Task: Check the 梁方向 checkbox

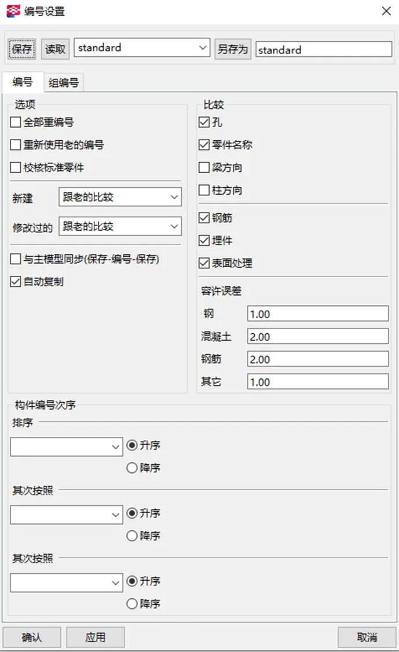Action: point(204,167)
